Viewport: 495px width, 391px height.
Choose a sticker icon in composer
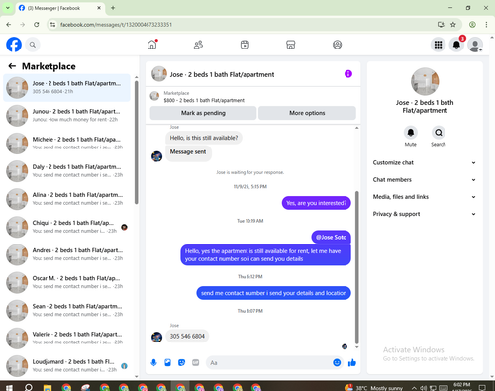coord(181,363)
